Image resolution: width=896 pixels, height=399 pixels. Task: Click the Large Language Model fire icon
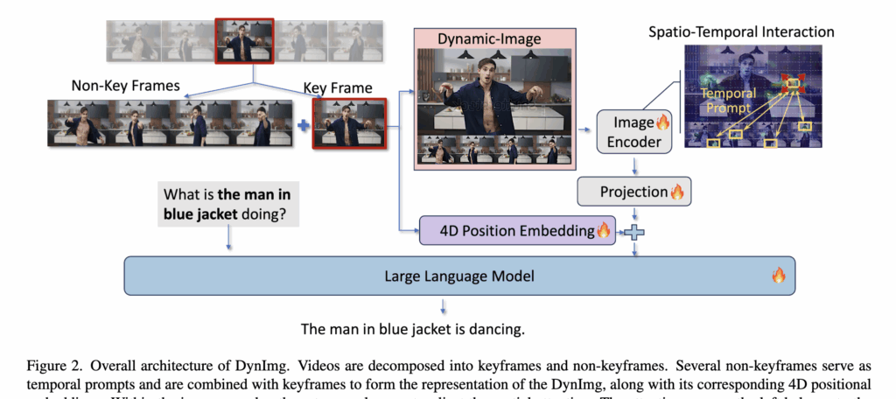778,276
